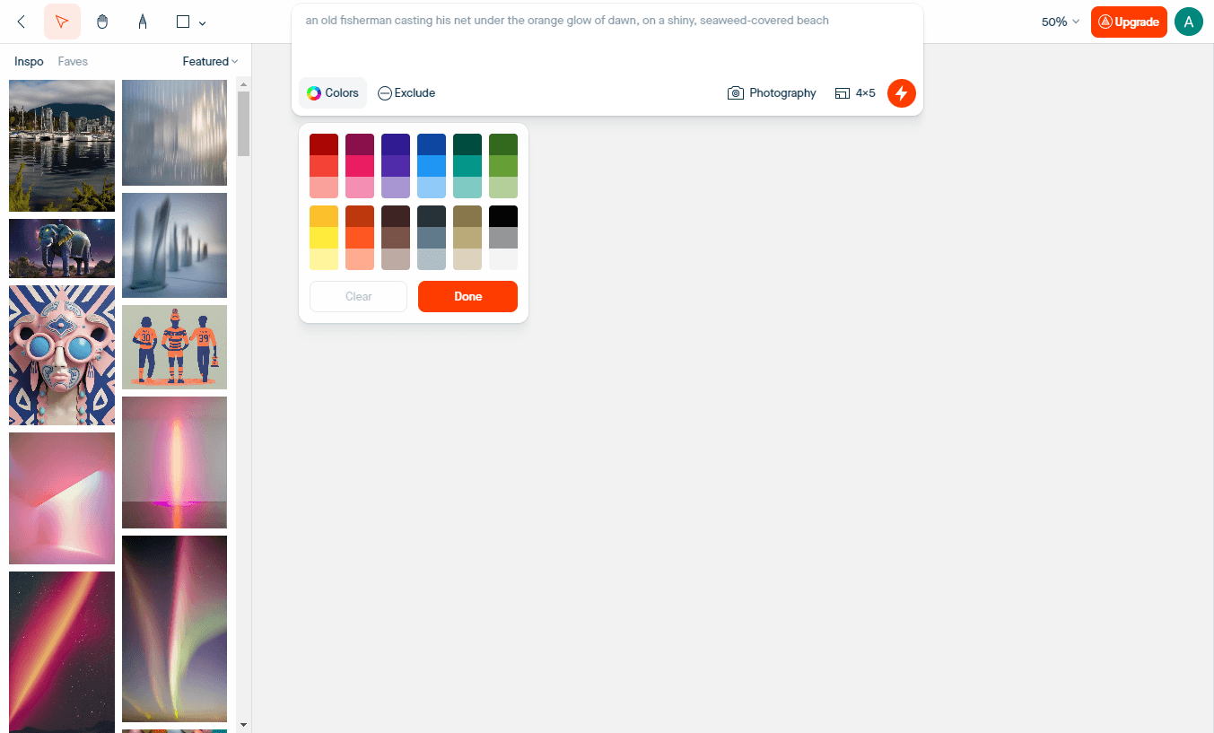The width and height of the screenshot is (1214, 733).
Task: Open the Photography style picker
Action: point(772,92)
